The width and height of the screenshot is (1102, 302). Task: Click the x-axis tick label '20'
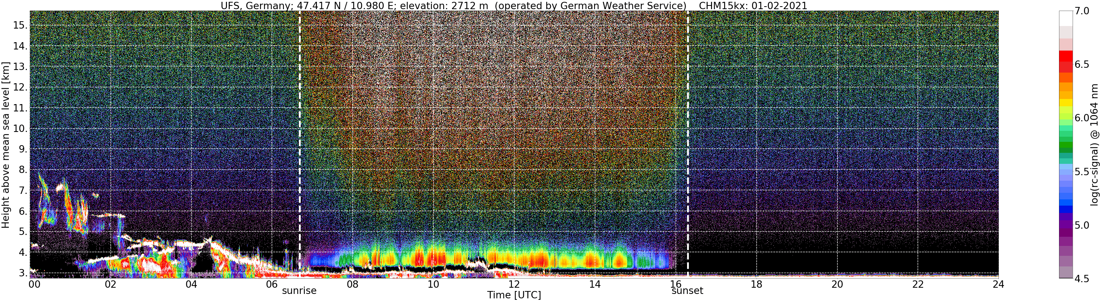[x=837, y=284]
